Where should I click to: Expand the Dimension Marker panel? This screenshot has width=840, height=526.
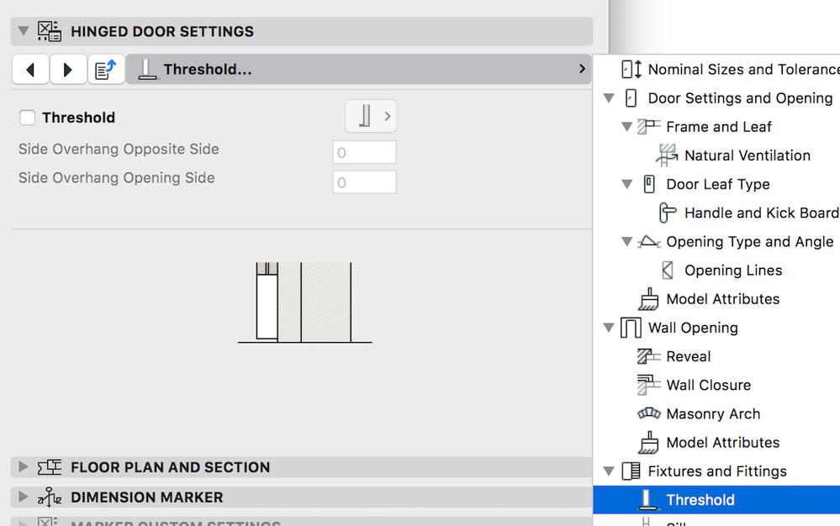point(23,497)
